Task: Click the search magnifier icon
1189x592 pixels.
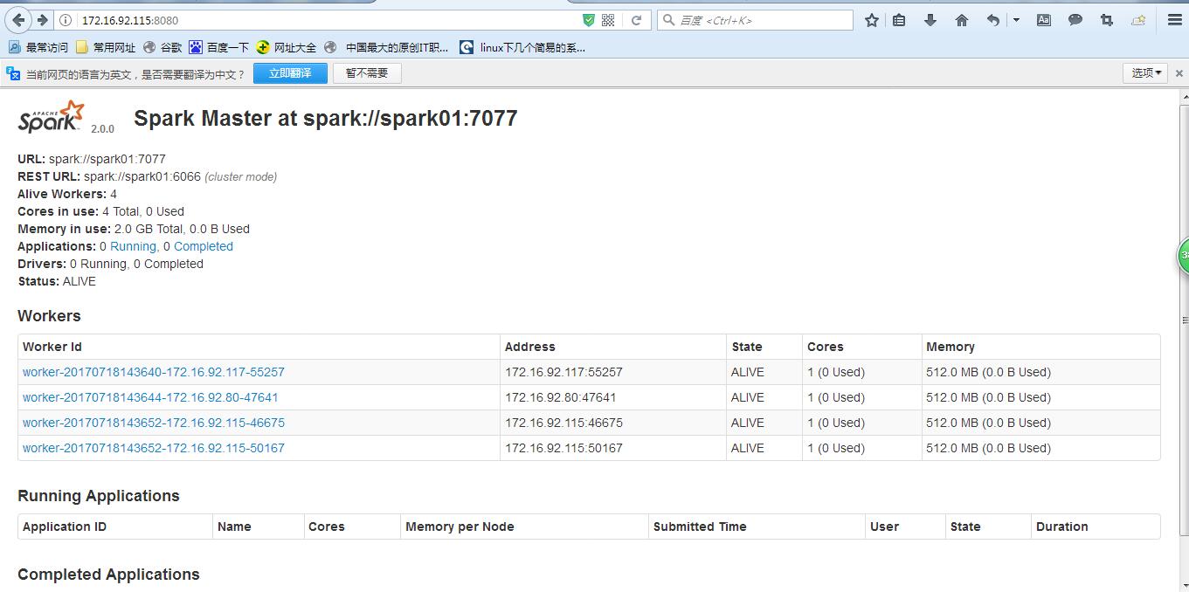Action: 669,20
